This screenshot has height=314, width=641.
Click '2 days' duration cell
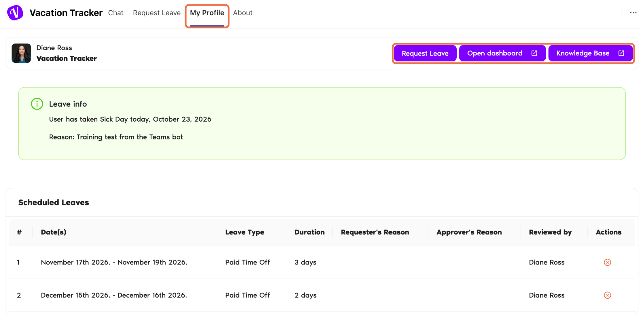[x=305, y=295]
